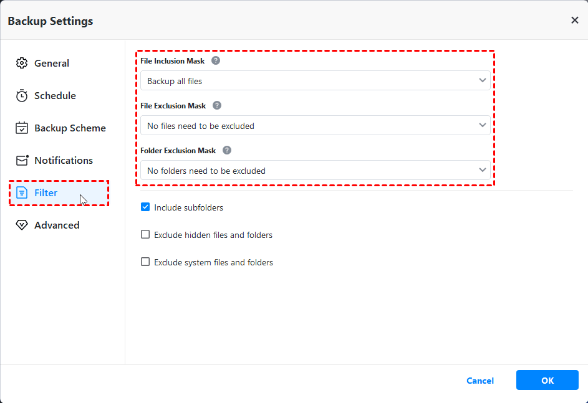Click help icon beside File Inclusion Mask
The image size is (588, 403).
(216, 61)
